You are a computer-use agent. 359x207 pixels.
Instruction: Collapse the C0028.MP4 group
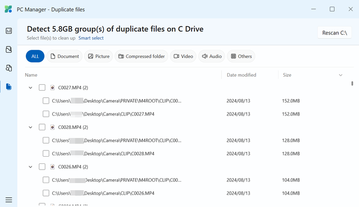[x=31, y=127]
